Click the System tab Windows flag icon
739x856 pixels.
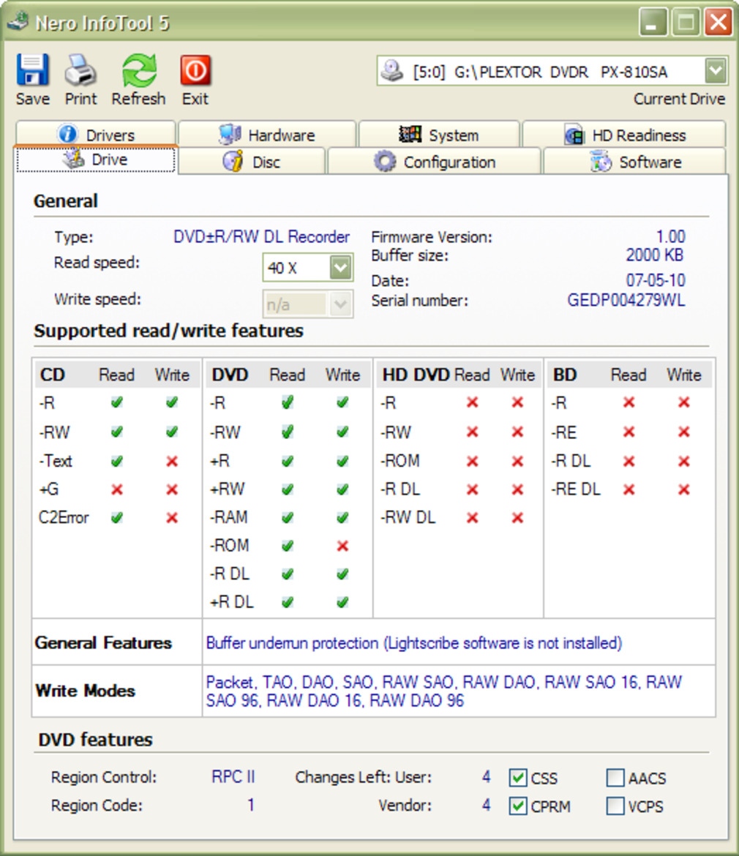pos(410,134)
